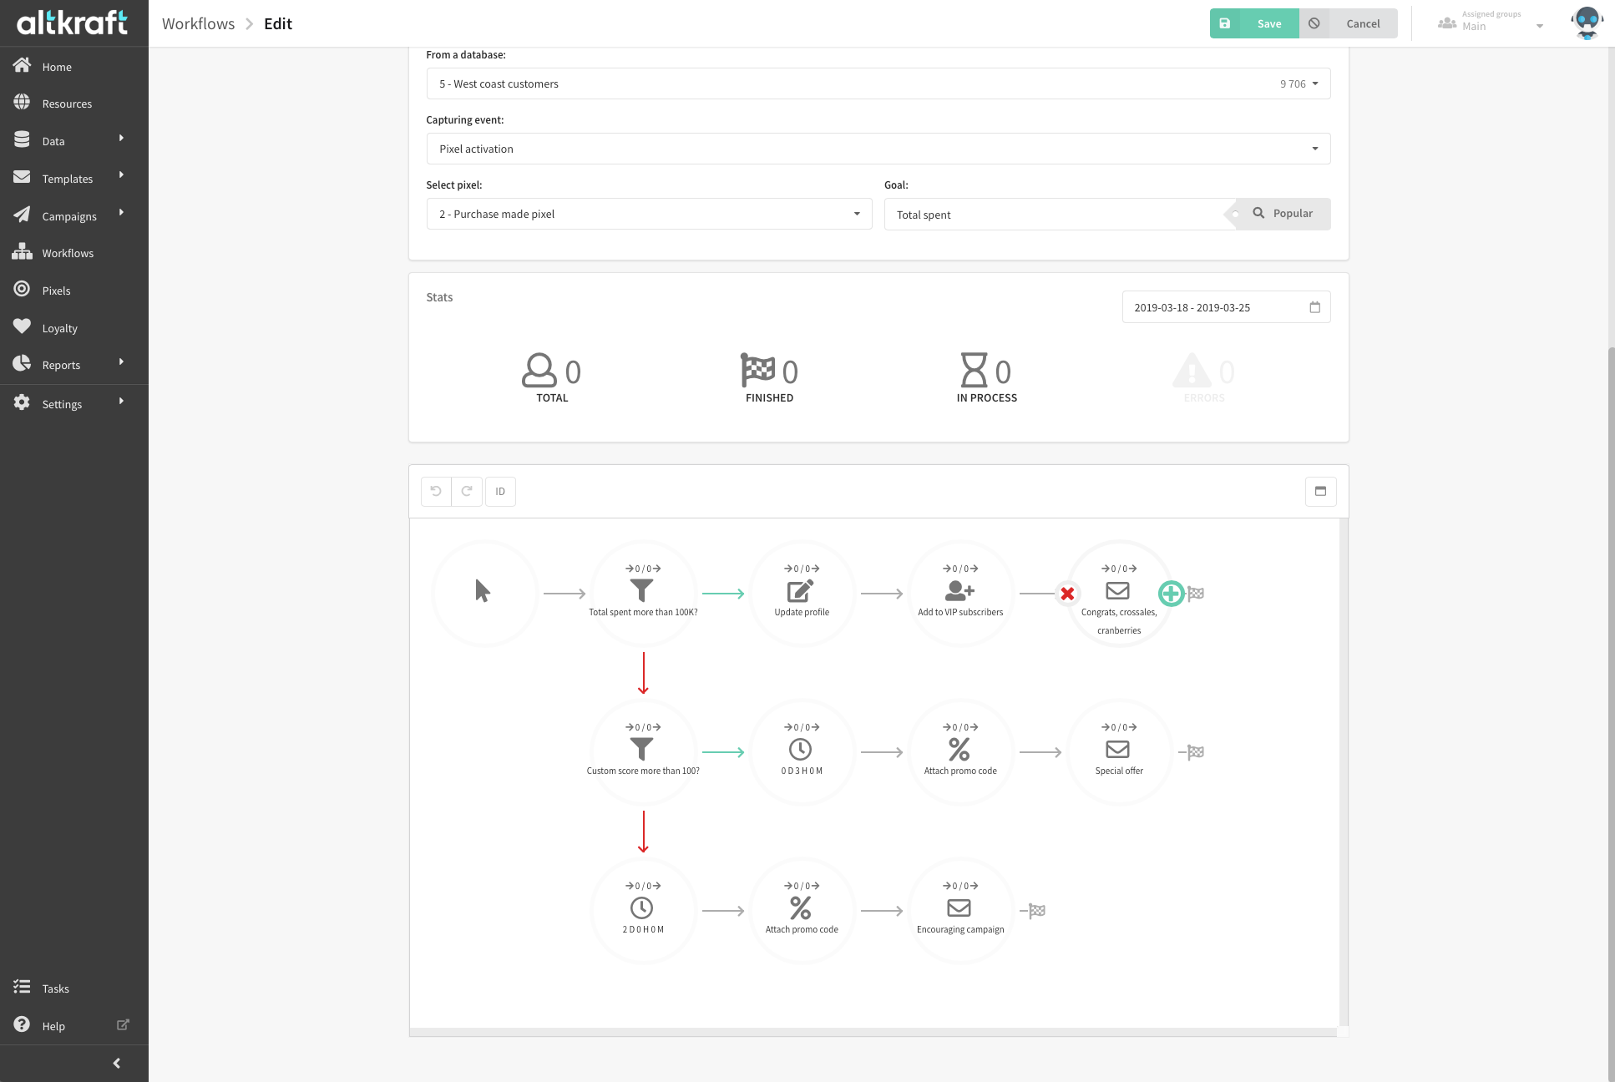
Task: Expand the Capturing event dropdown
Action: 1314,147
